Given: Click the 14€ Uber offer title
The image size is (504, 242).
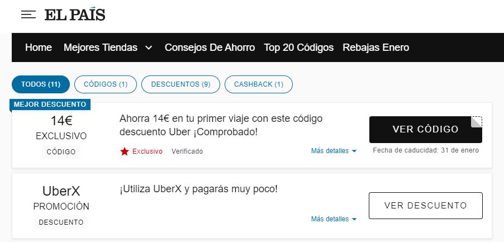Looking at the screenshot, I should tap(221, 125).
